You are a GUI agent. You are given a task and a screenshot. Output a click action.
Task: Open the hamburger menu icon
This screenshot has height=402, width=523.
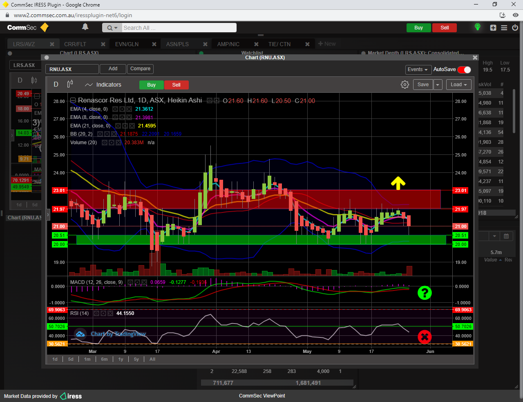504,28
